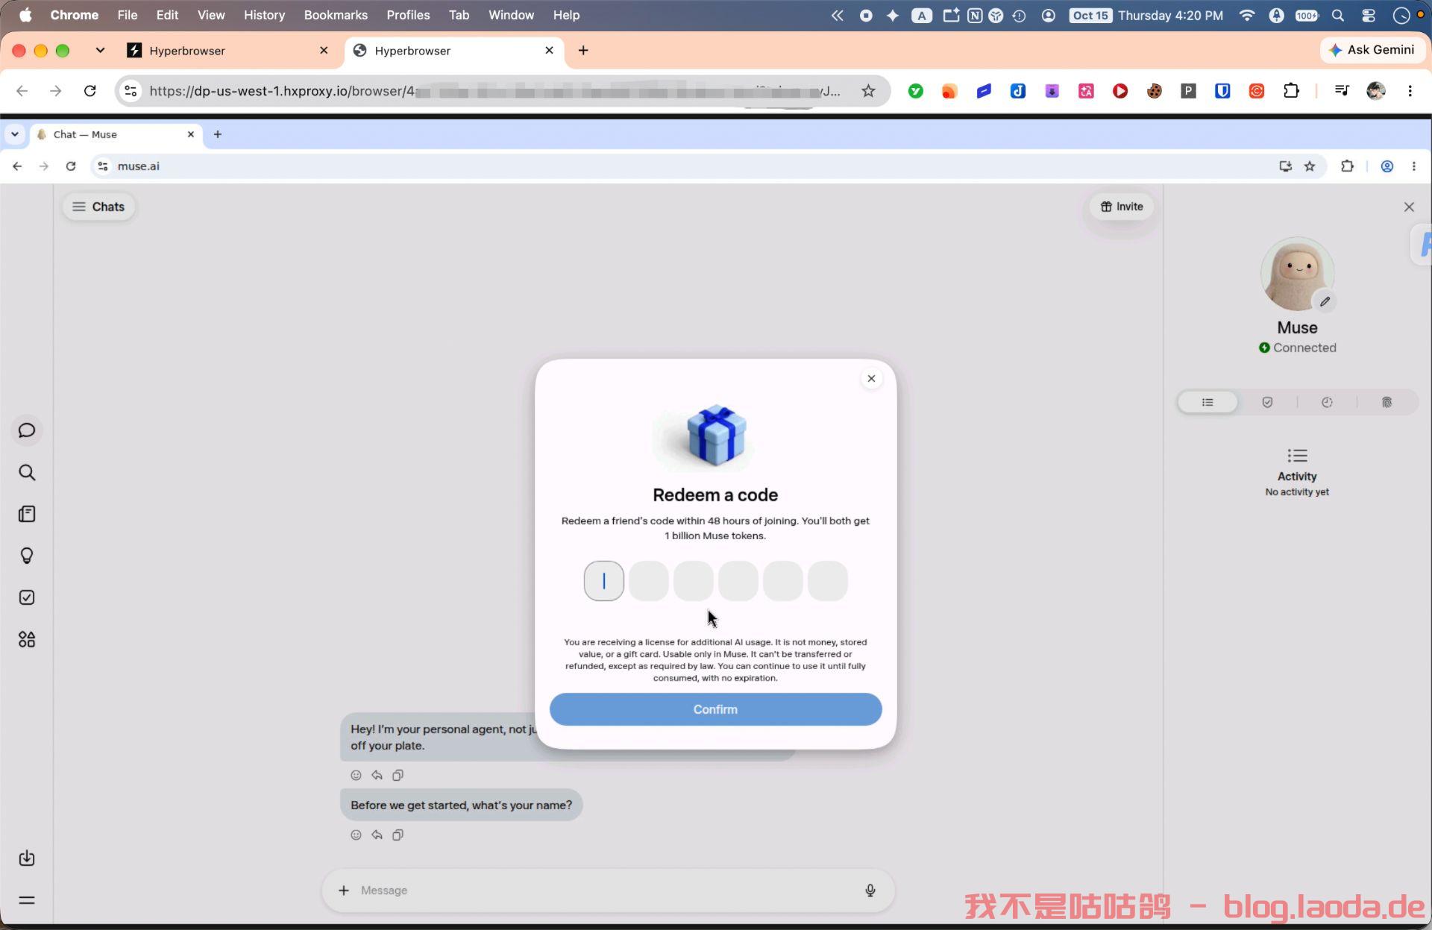Open the inner browser three-dot menu

[x=1414, y=166]
